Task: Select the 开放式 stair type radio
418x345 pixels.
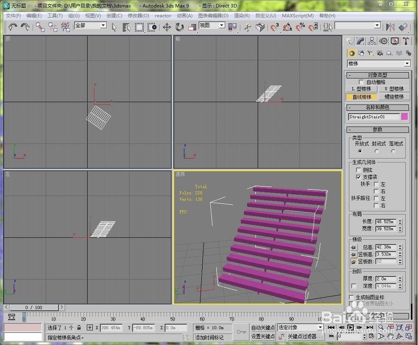Action: [x=360, y=151]
